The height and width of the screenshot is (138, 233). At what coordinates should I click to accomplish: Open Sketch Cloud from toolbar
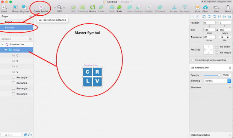[x=205, y=7]
